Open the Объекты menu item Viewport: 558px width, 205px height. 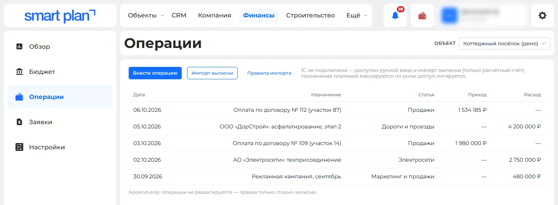(142, 15)
